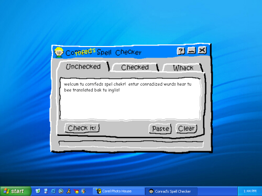This screenshot has width=262, height=196.
Task: Click the Clear button
Action: pyautogui.click(x=187, y=129)
